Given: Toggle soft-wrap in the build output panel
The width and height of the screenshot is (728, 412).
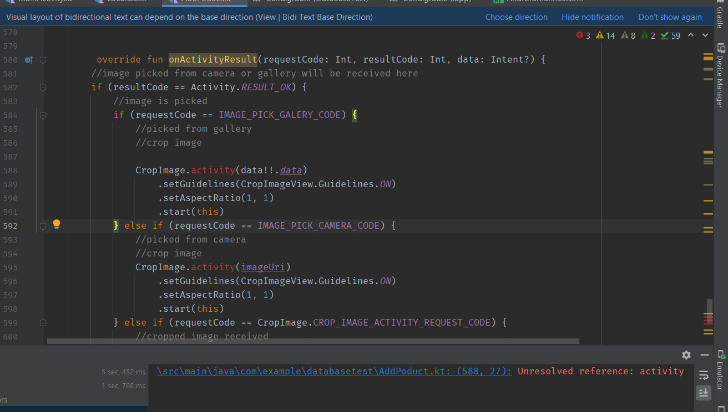Looking at the screenshot, I should pos(704,374).
